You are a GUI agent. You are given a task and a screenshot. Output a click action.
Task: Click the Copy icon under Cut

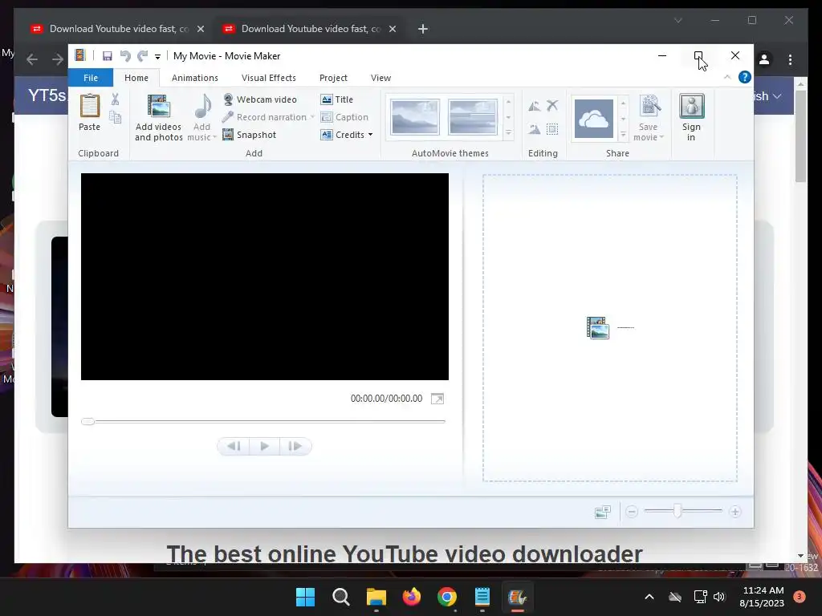pos(115,117)
